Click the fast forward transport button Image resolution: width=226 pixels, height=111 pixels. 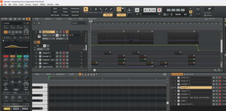pyautogui.click(x=154, y=10)
